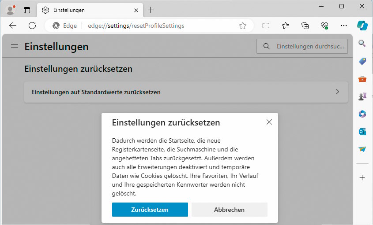The width and height of the screenshot is (373, 225).
Task: Open sidebar Shopping tag
Action: [362, 61]
